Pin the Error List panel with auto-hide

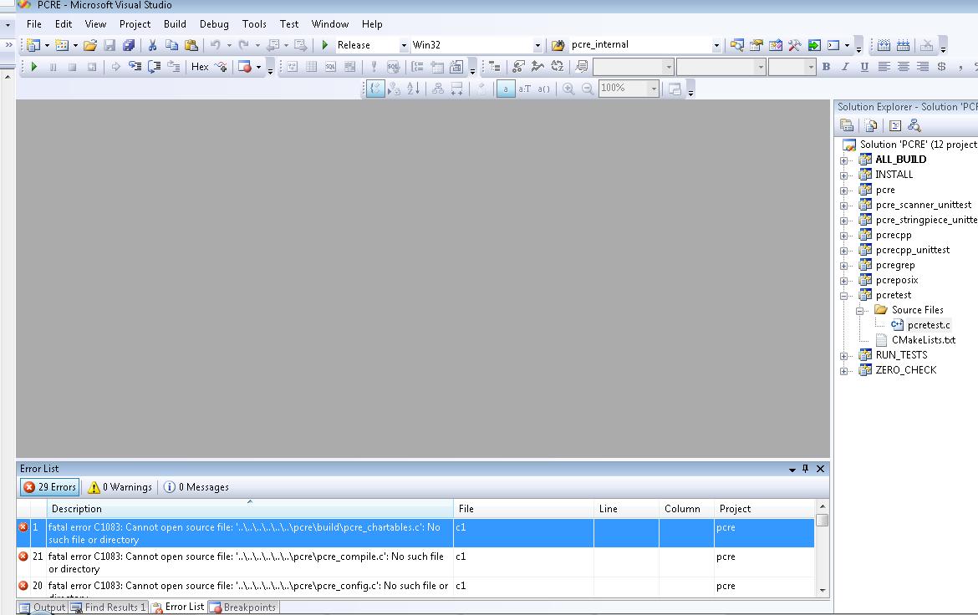(805, 469)
